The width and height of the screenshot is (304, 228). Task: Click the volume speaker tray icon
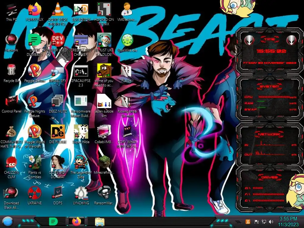(x=271, y=221)
